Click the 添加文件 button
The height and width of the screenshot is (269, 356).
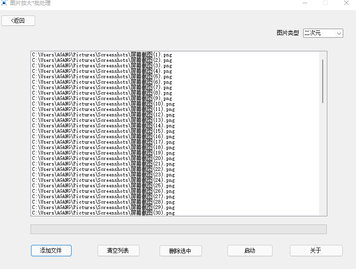[x=51, y=250]
